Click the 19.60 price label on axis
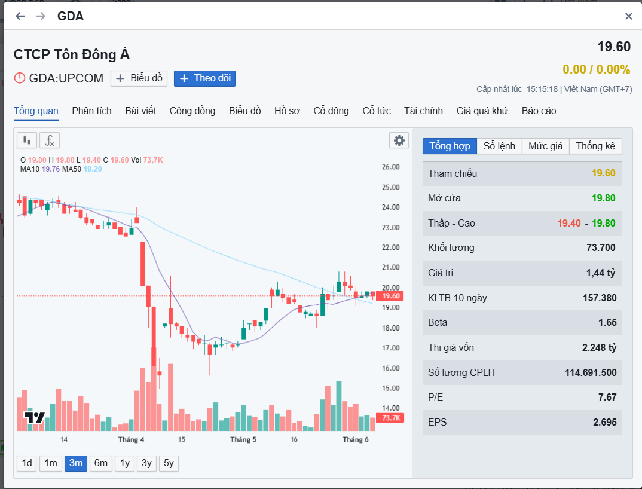 click(x=390, y=296)
